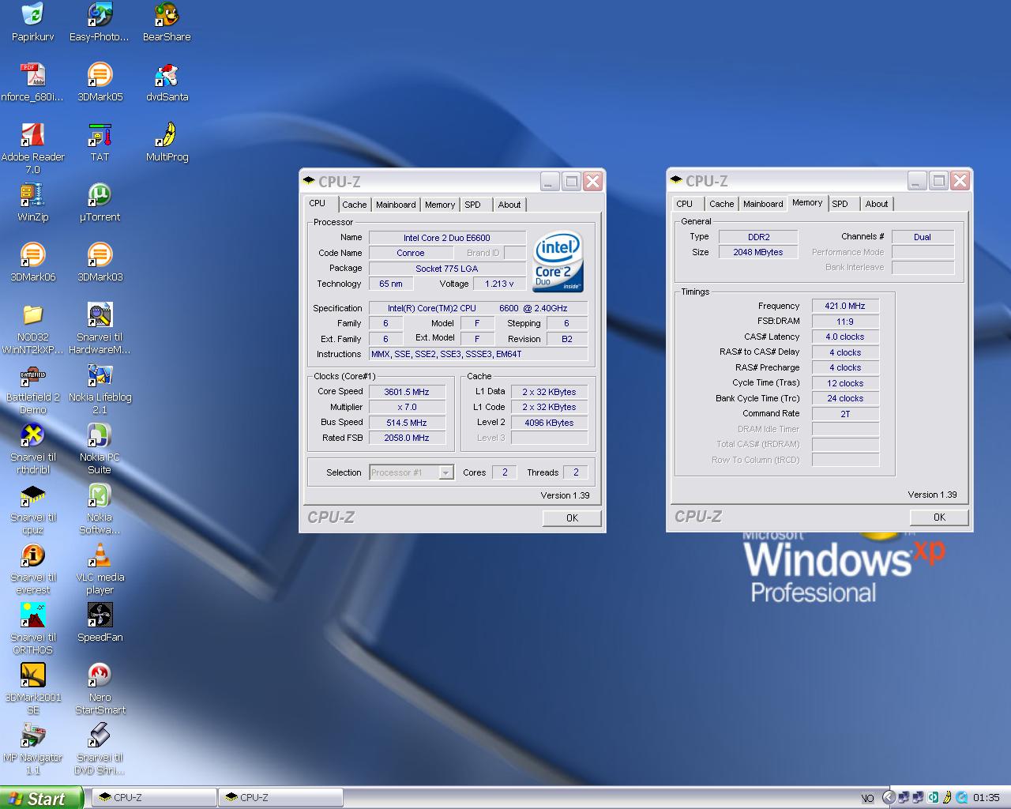Select the Voltage value 1.213 v
Screen dimensions: 1011x809
[x=499, y=284]
